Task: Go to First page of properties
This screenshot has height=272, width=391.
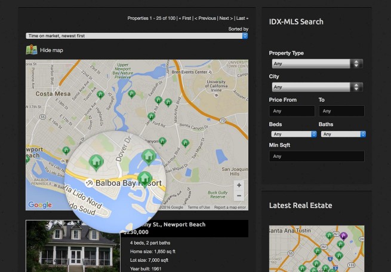Action: tap(185, 19)
